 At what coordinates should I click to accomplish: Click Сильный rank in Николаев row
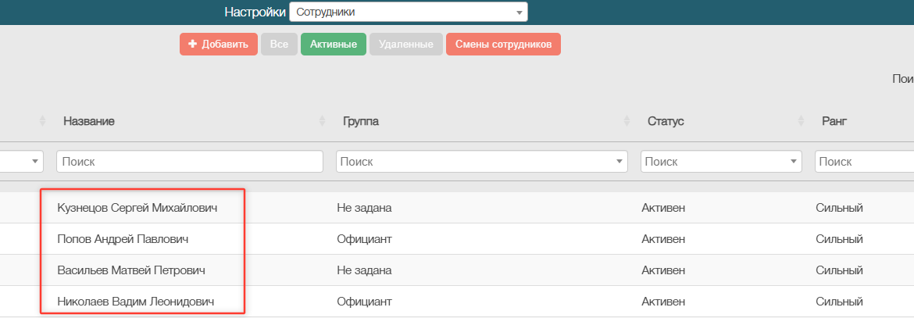coord(839,302)
